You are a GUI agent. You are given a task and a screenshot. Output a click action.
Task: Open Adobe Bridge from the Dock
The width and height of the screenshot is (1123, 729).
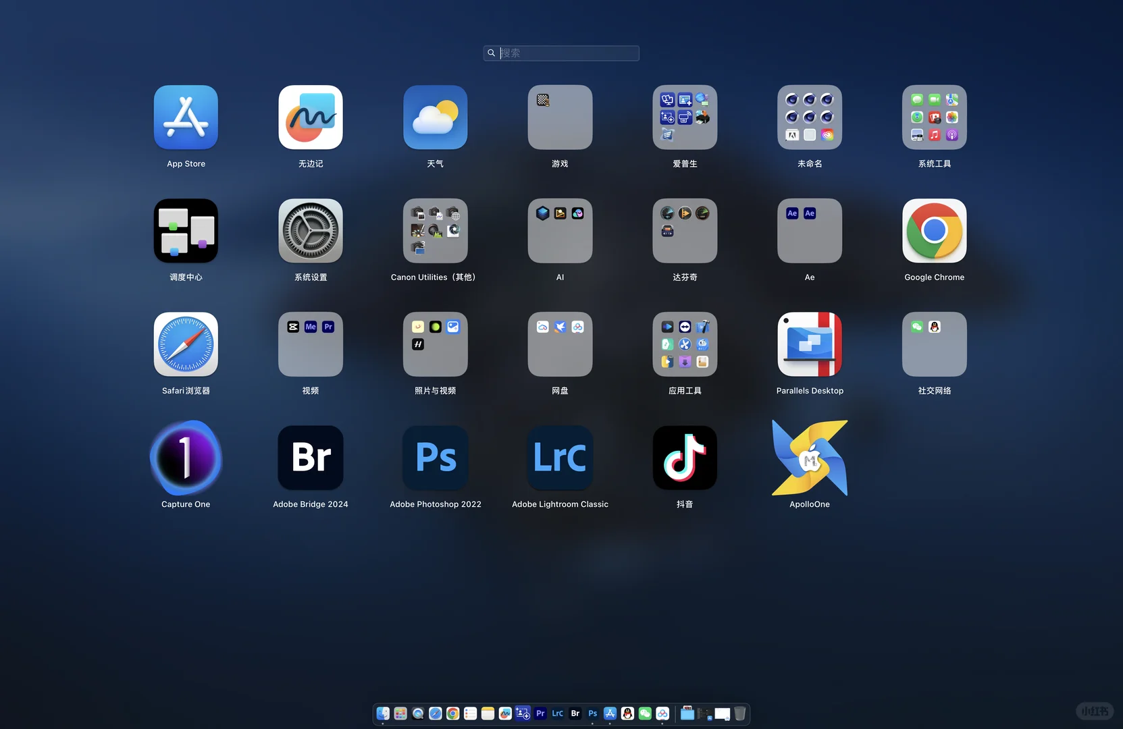pyautogui.click(x=575, y=713)
